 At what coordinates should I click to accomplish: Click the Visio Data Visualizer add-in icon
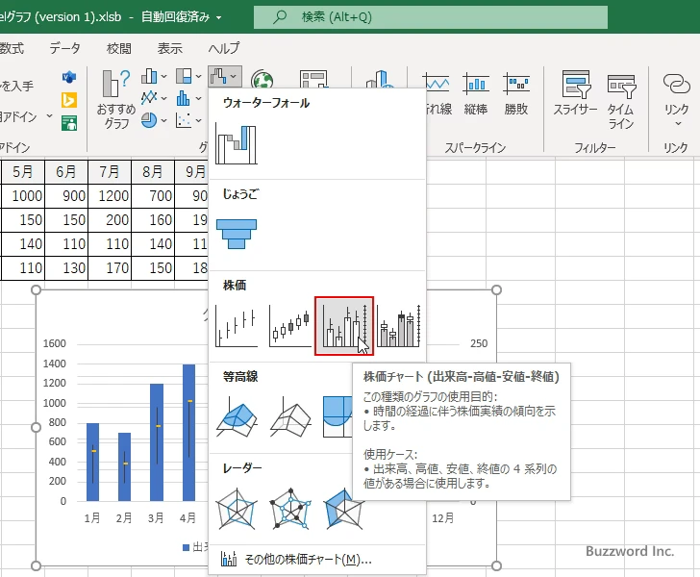[x=69, y=77]
